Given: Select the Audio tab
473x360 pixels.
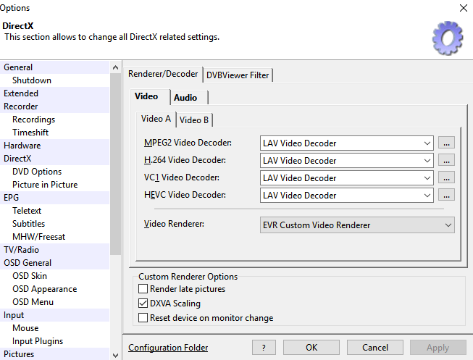Looking at the screenshot, I should point(190,97).
